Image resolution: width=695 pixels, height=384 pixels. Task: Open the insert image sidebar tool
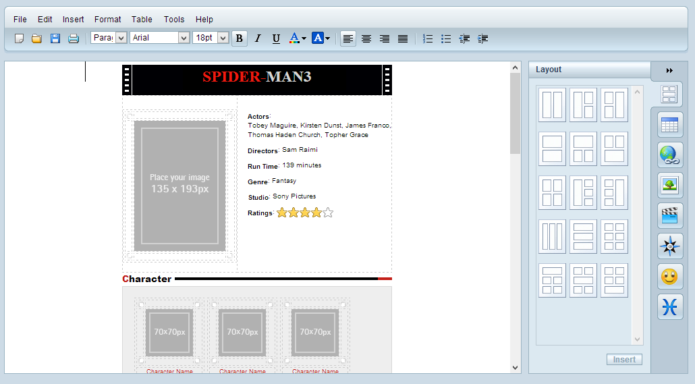coord(669,185)
